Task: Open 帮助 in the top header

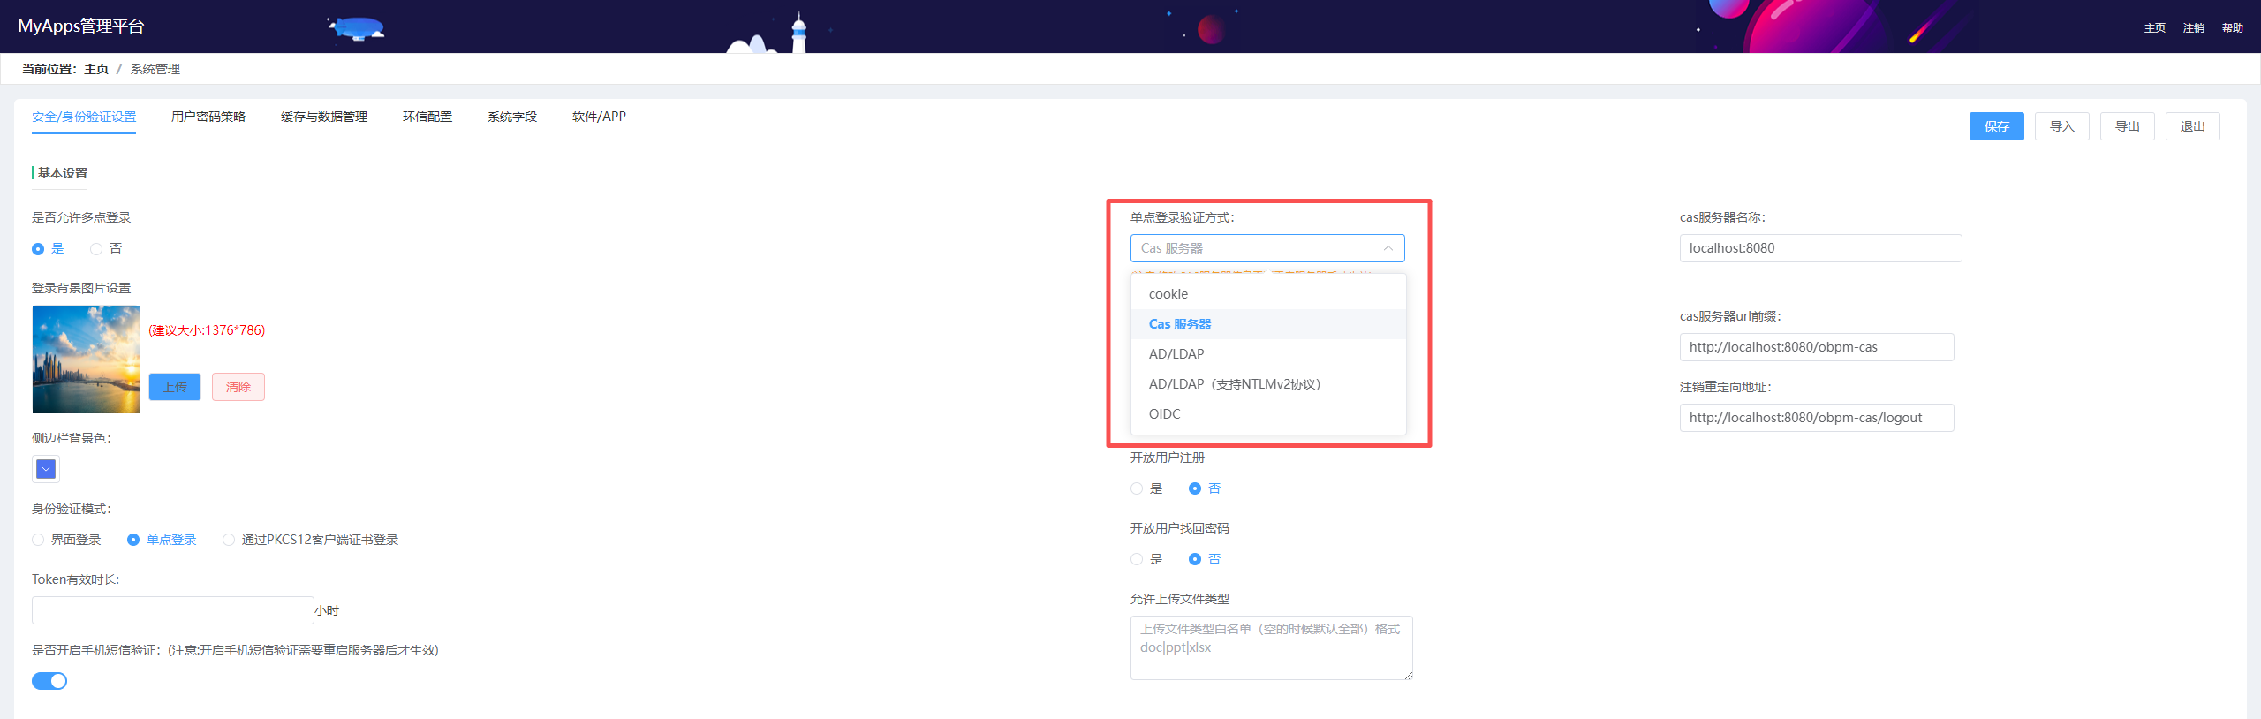Action: 2232,28
